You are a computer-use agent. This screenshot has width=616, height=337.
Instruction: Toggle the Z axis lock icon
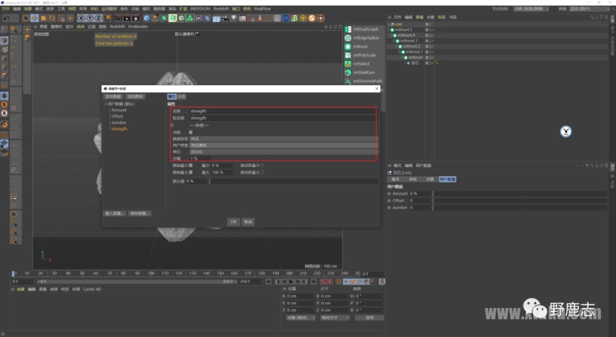click(98, 18)
